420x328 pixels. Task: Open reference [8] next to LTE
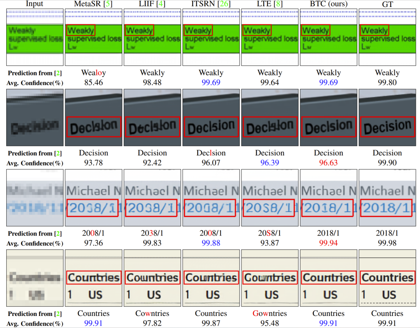pos(279,4)
